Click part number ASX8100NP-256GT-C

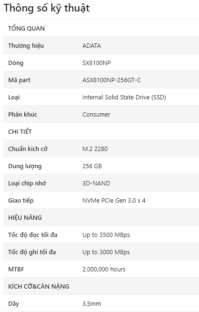(111, 80)
